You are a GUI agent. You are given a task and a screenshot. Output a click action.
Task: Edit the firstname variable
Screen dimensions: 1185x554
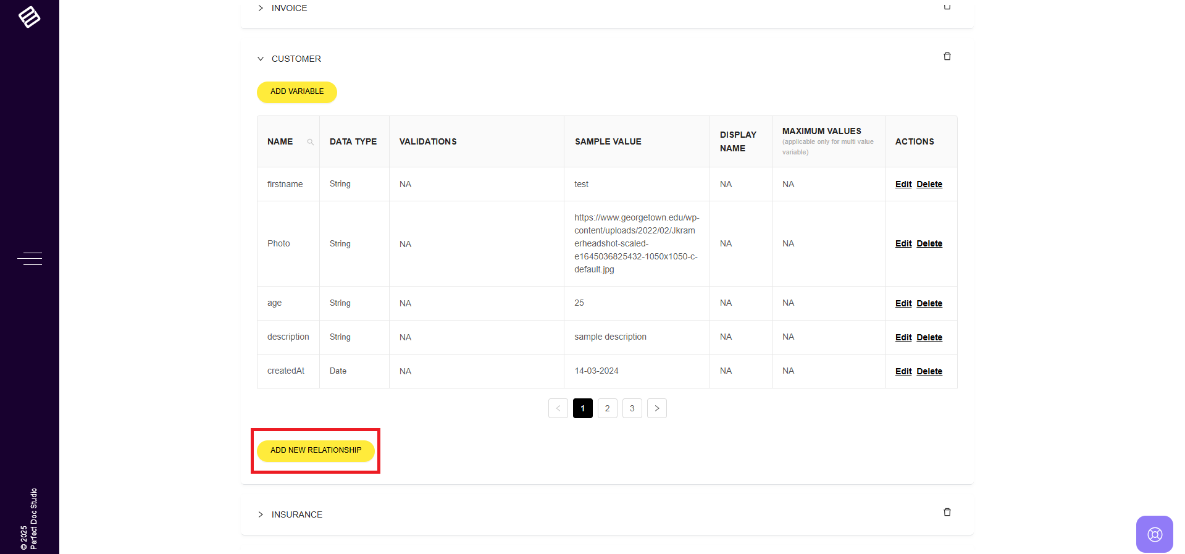[x=903, y=184]
